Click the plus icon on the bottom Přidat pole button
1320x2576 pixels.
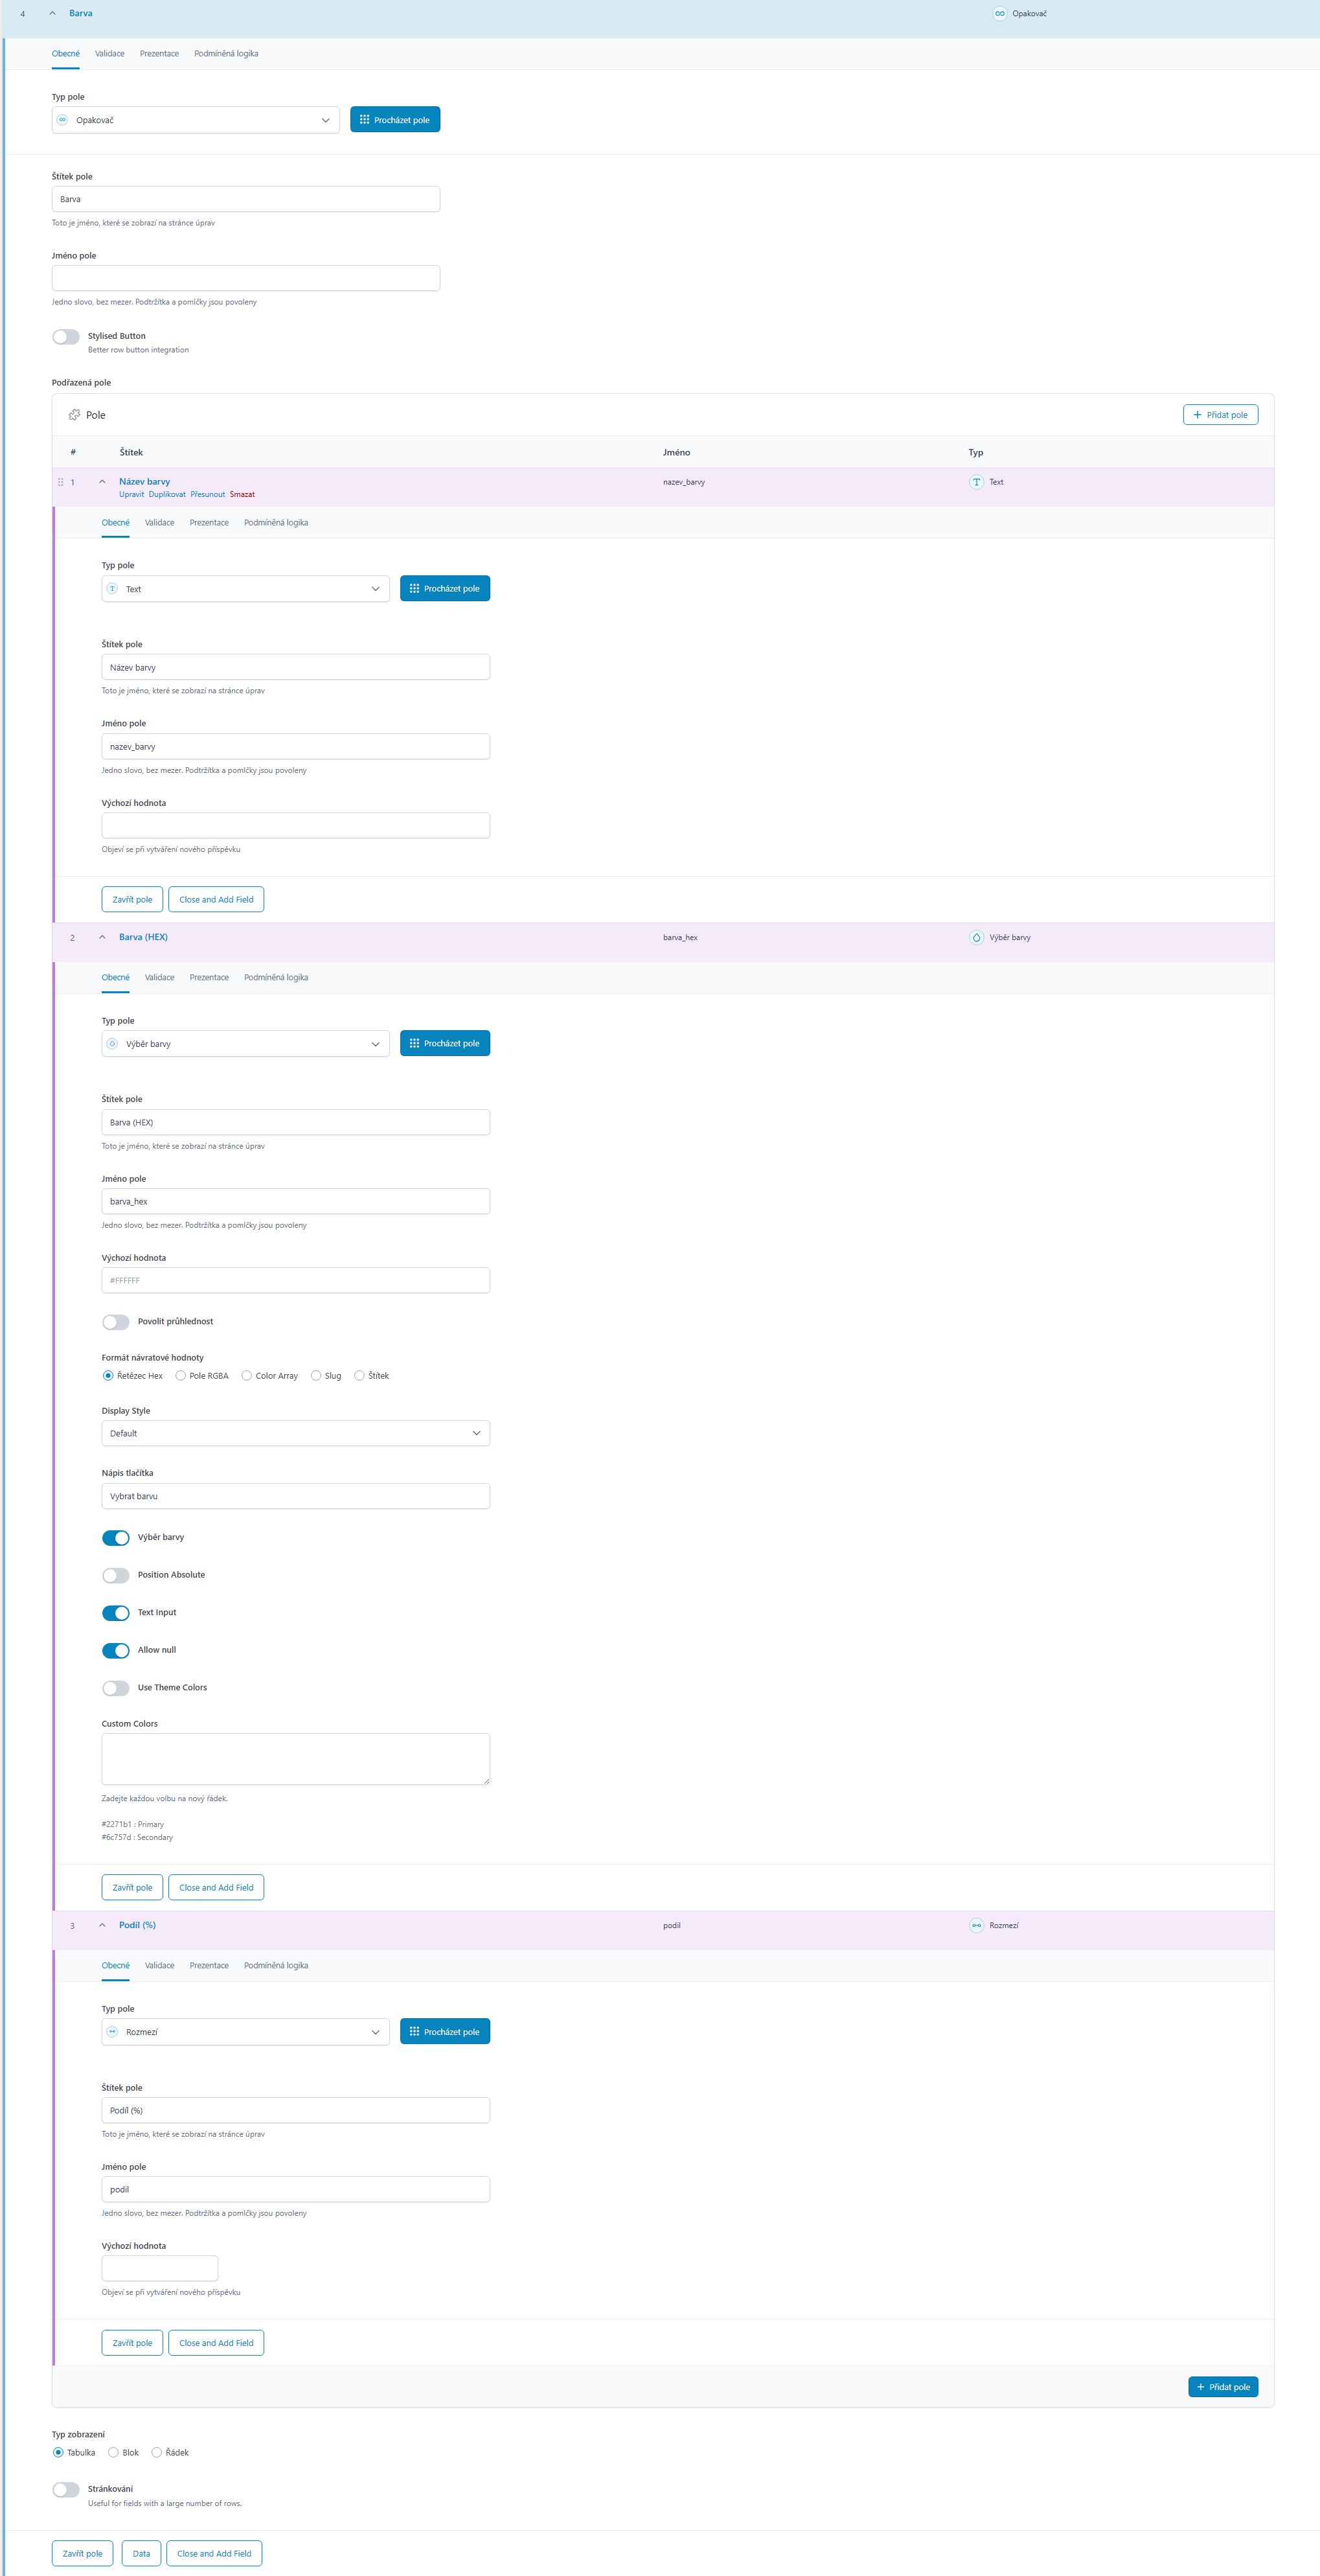pyautogui.click(x=1200, y=2387)
